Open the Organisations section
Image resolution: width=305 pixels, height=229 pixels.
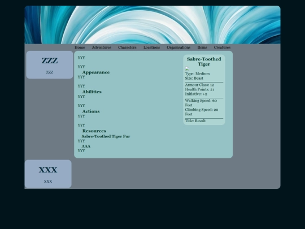coord(178,47)
